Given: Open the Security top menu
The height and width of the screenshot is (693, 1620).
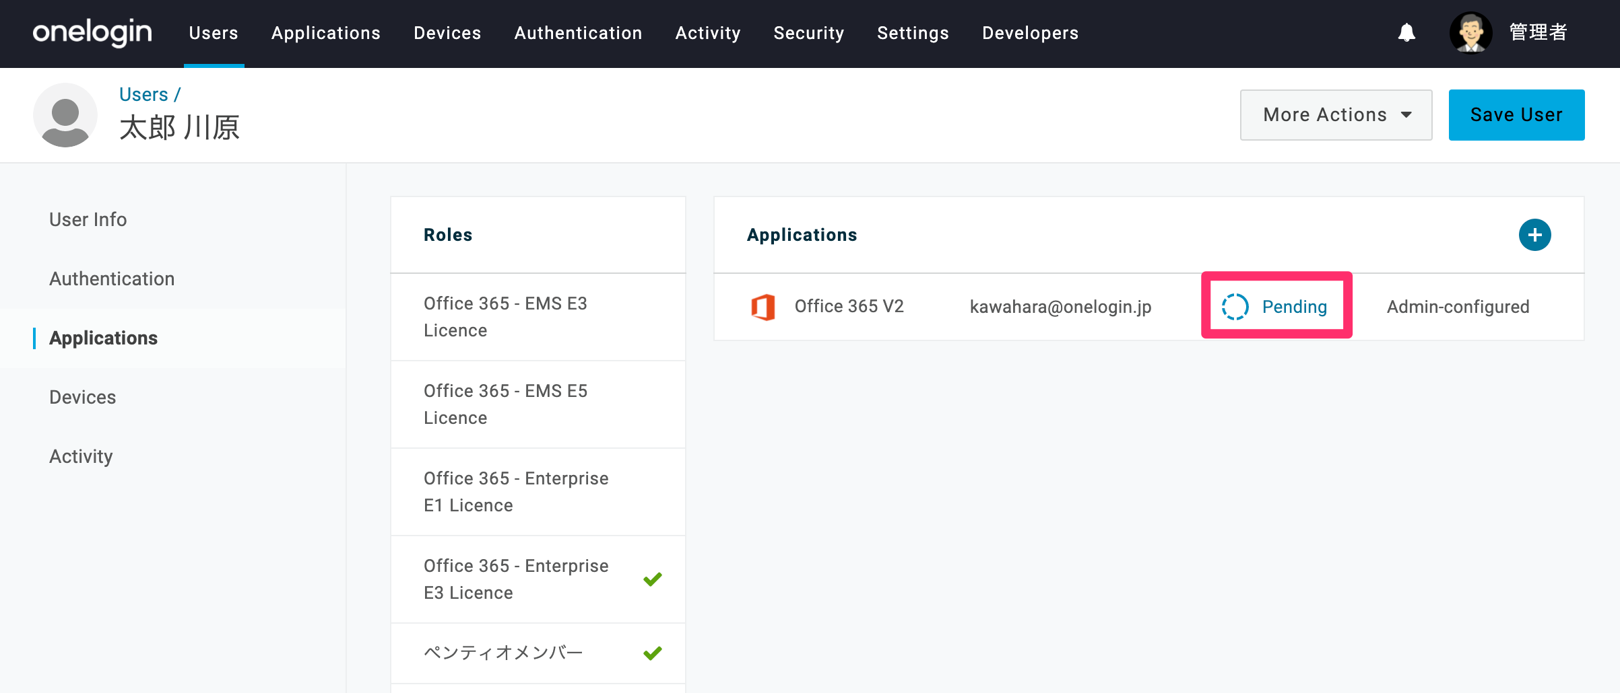Looking at the screenshot, I should [808, 33].
